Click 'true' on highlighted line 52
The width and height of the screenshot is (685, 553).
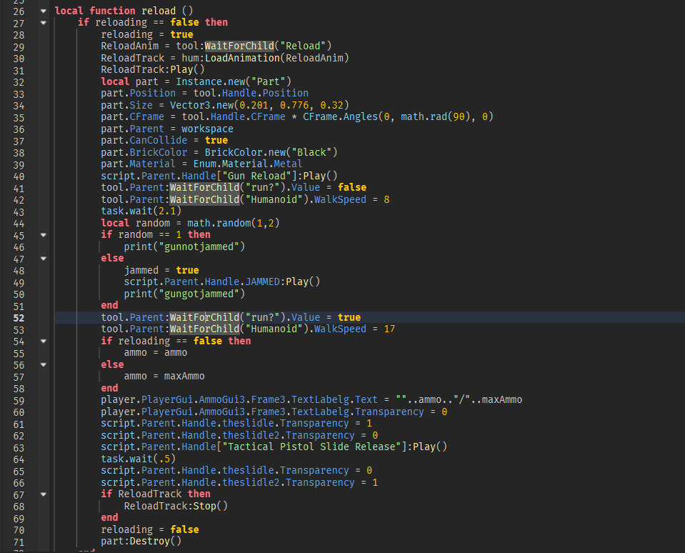click(x=349, y=317)
